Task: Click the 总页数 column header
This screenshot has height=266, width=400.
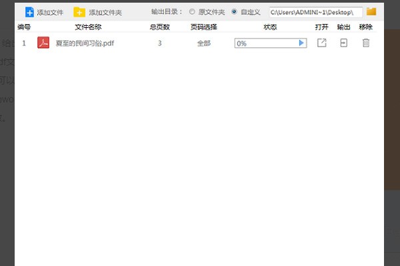Action: pos(159,27)
